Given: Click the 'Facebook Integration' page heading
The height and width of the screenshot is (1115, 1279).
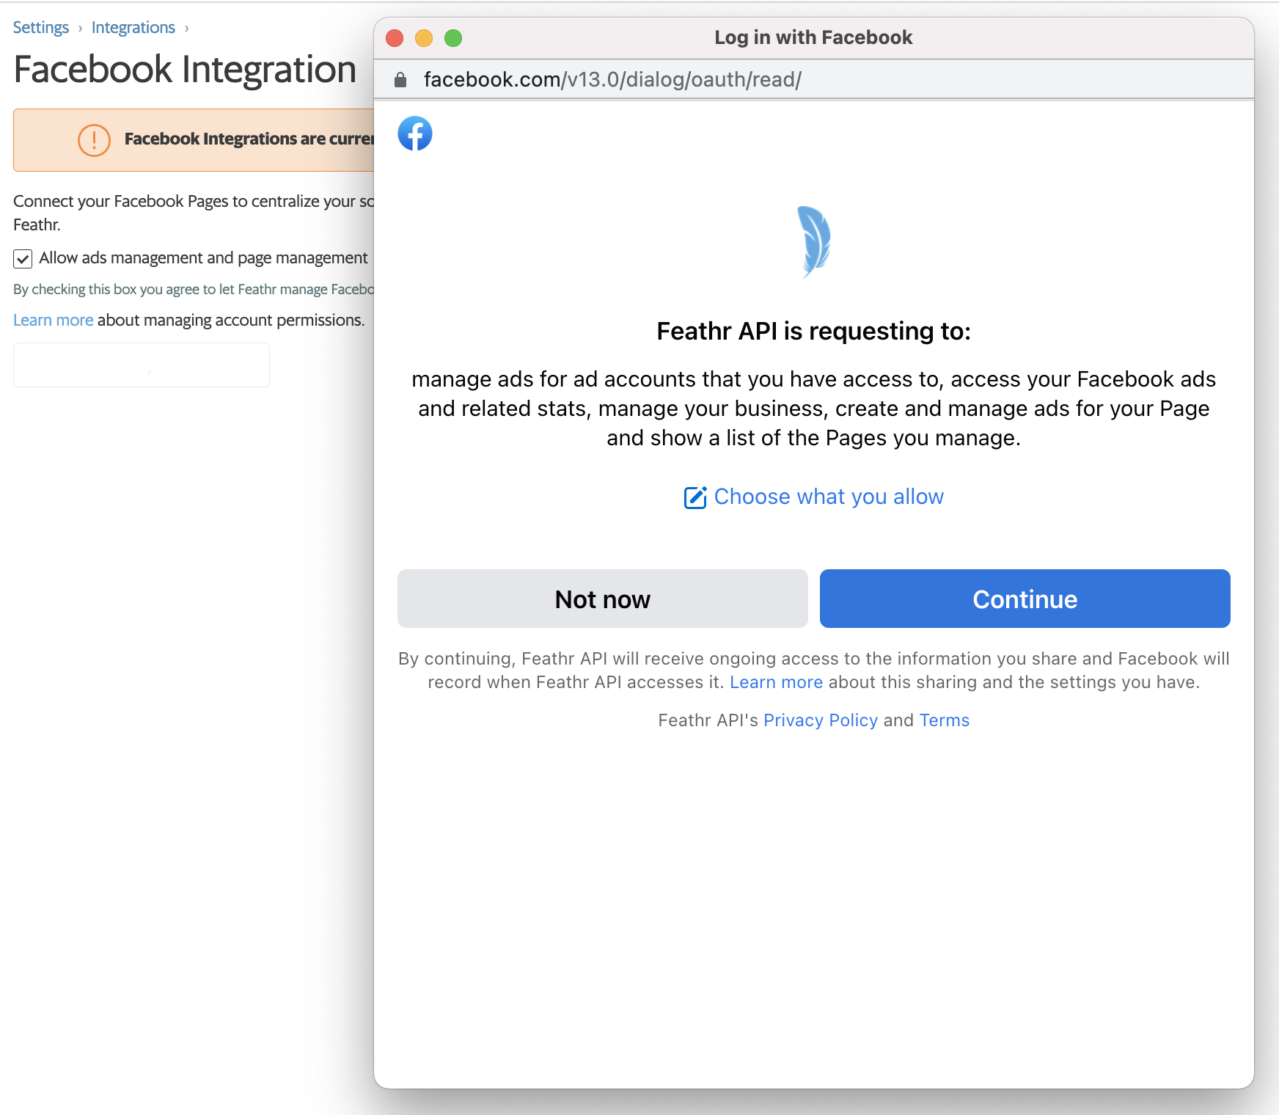Looking at the screenshot, I should 185,70.
